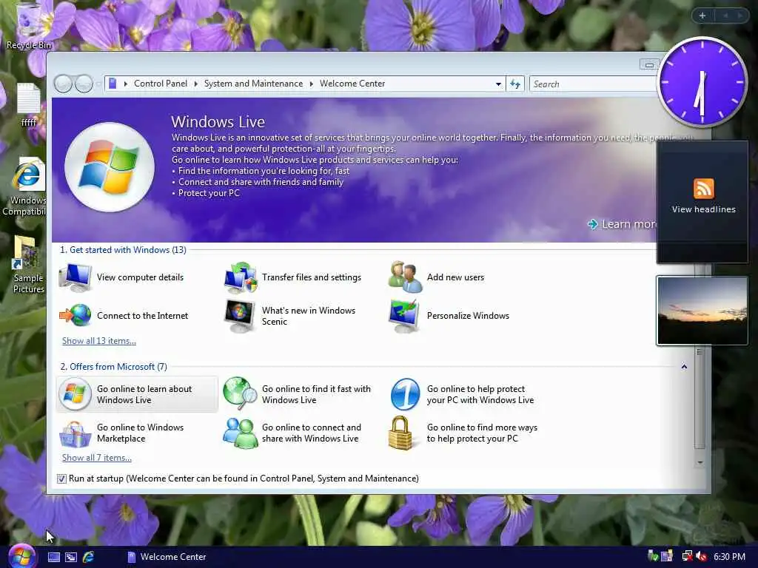Open the View computer details icon
The image size is (758, 568).
tap(75, 277)
